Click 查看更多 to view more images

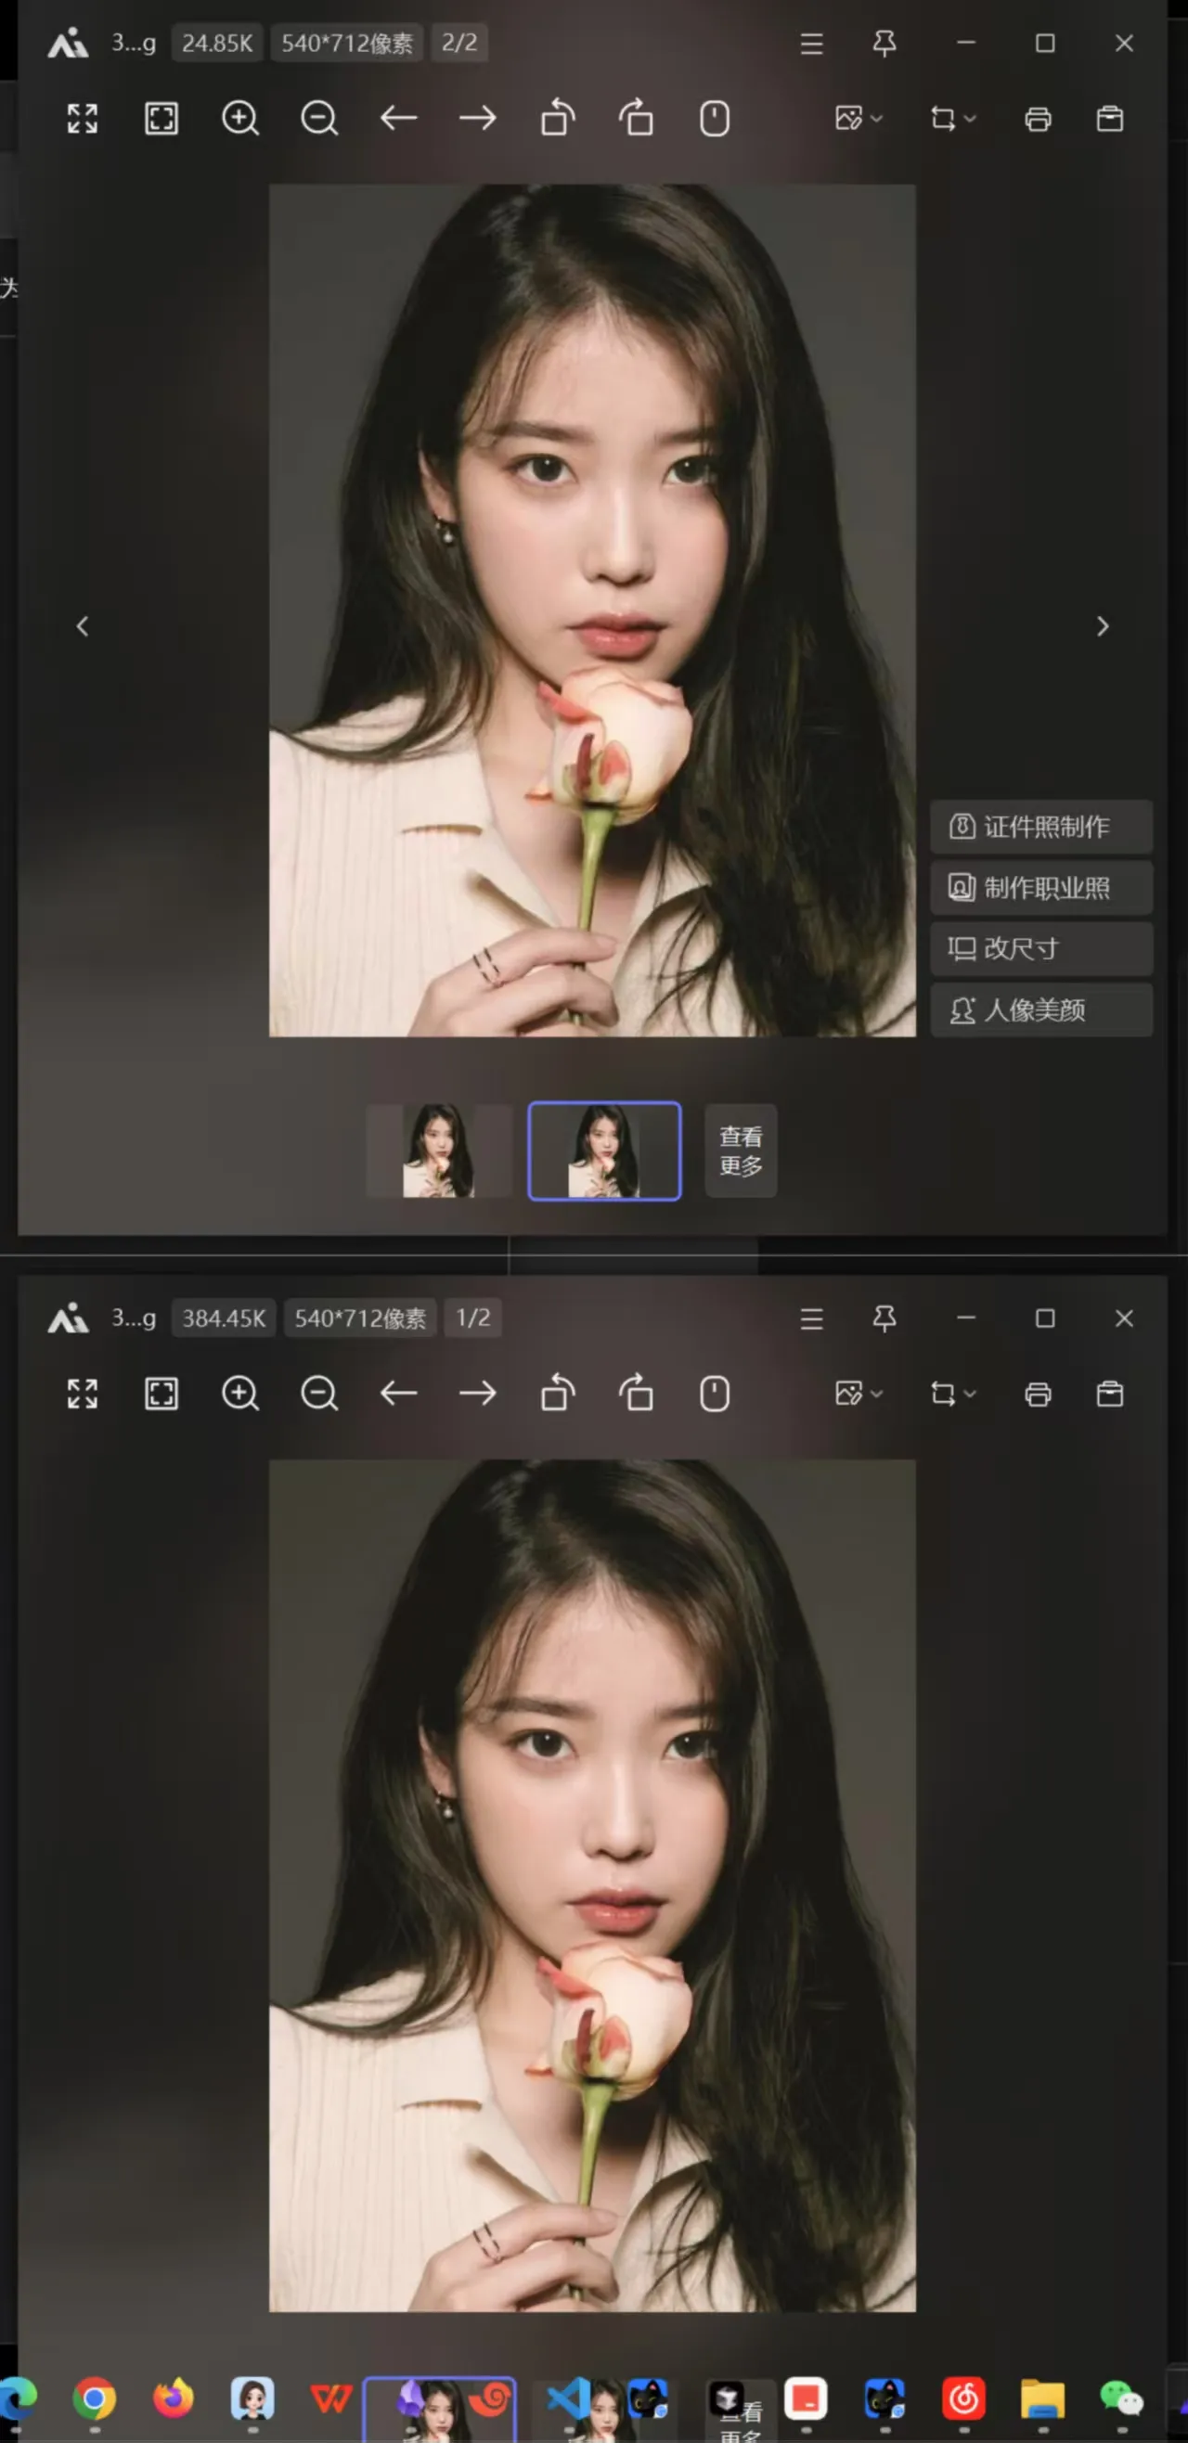741,1151
